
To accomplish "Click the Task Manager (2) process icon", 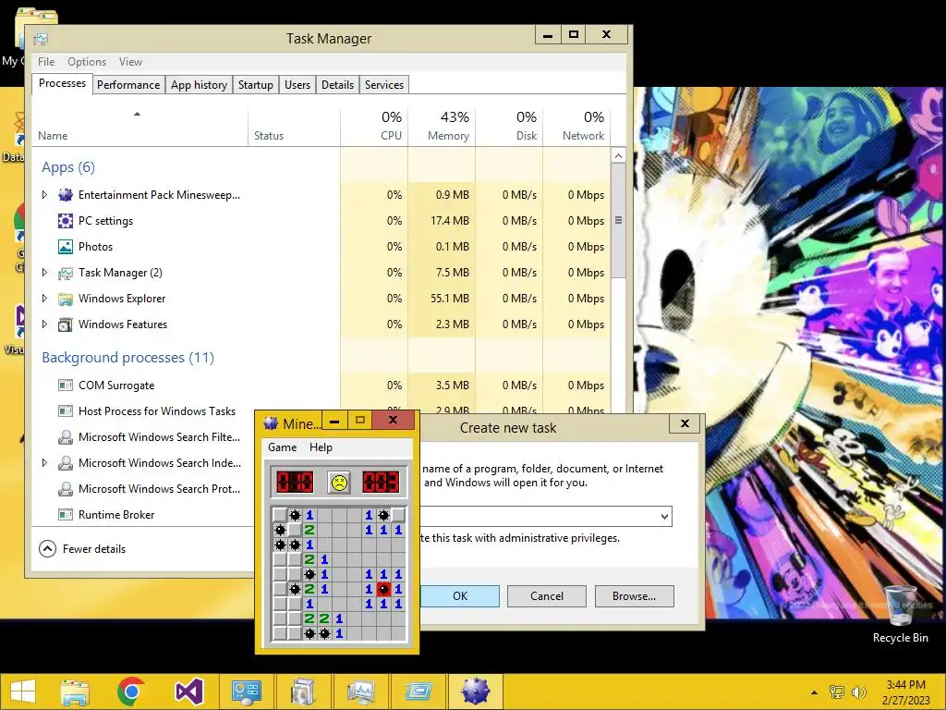I will [66, 273].
